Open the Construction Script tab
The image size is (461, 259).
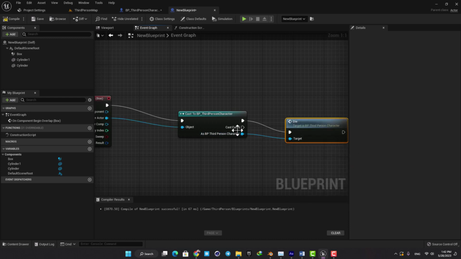coord(191,27)
